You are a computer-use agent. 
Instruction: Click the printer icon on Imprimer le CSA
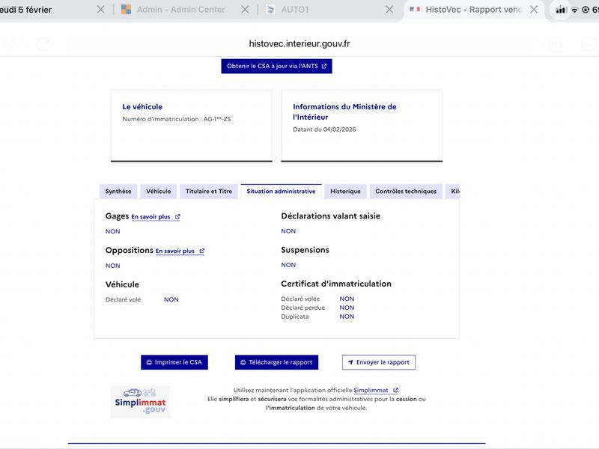coord(149,362)
